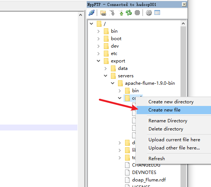
Task: Choose Upload current file here
Action: [174, 140]
